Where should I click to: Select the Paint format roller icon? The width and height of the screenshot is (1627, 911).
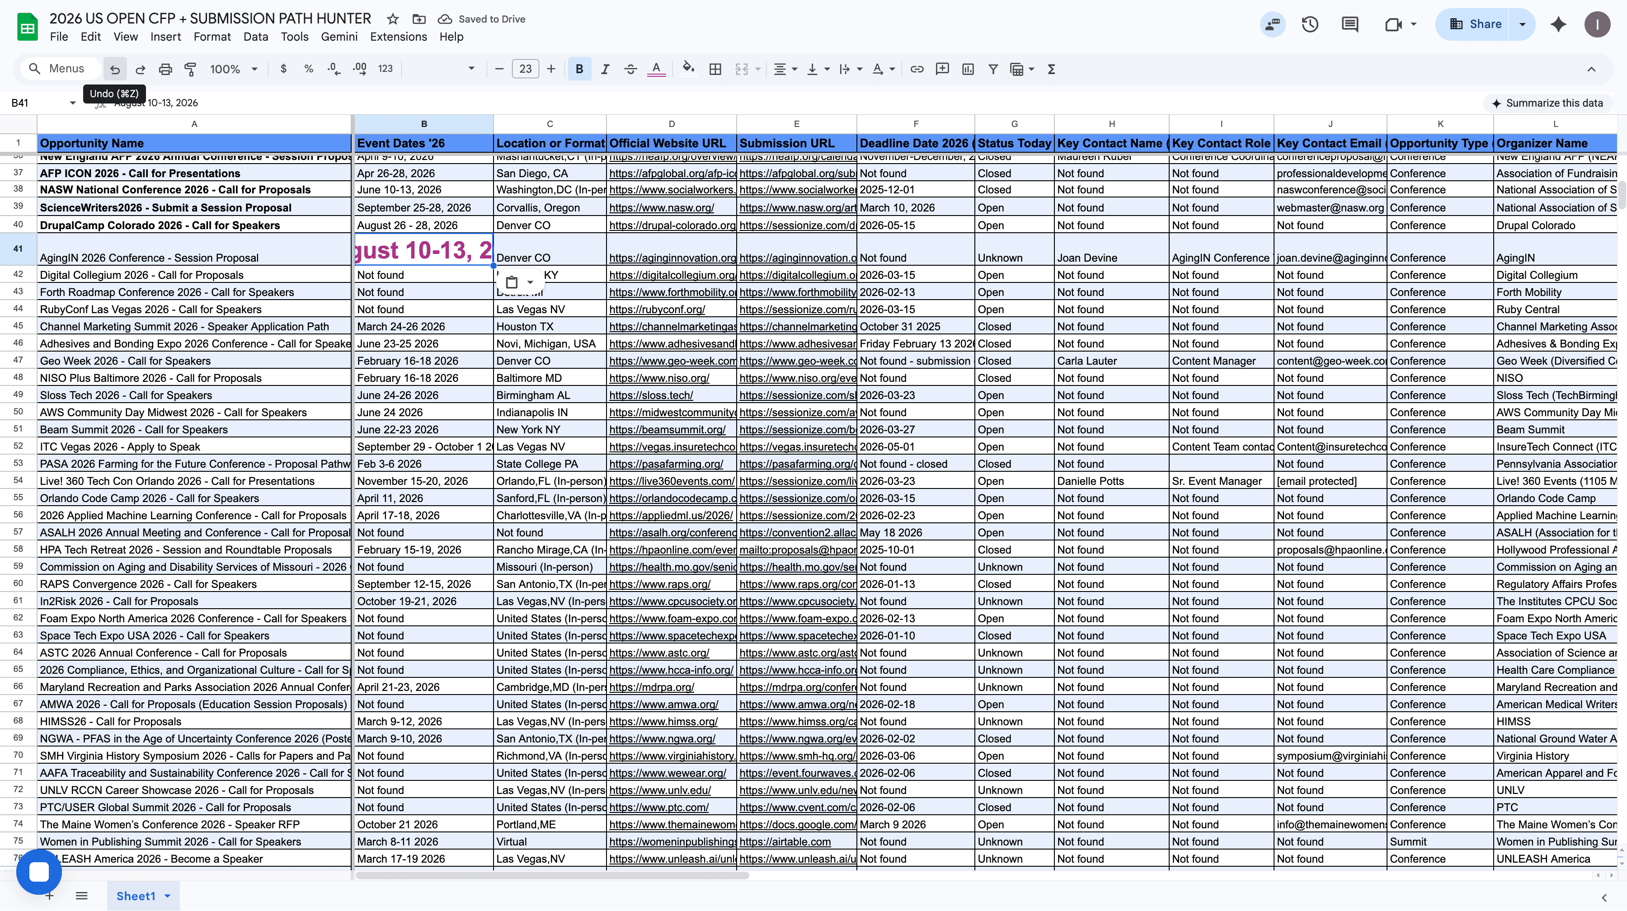(190, 70)
